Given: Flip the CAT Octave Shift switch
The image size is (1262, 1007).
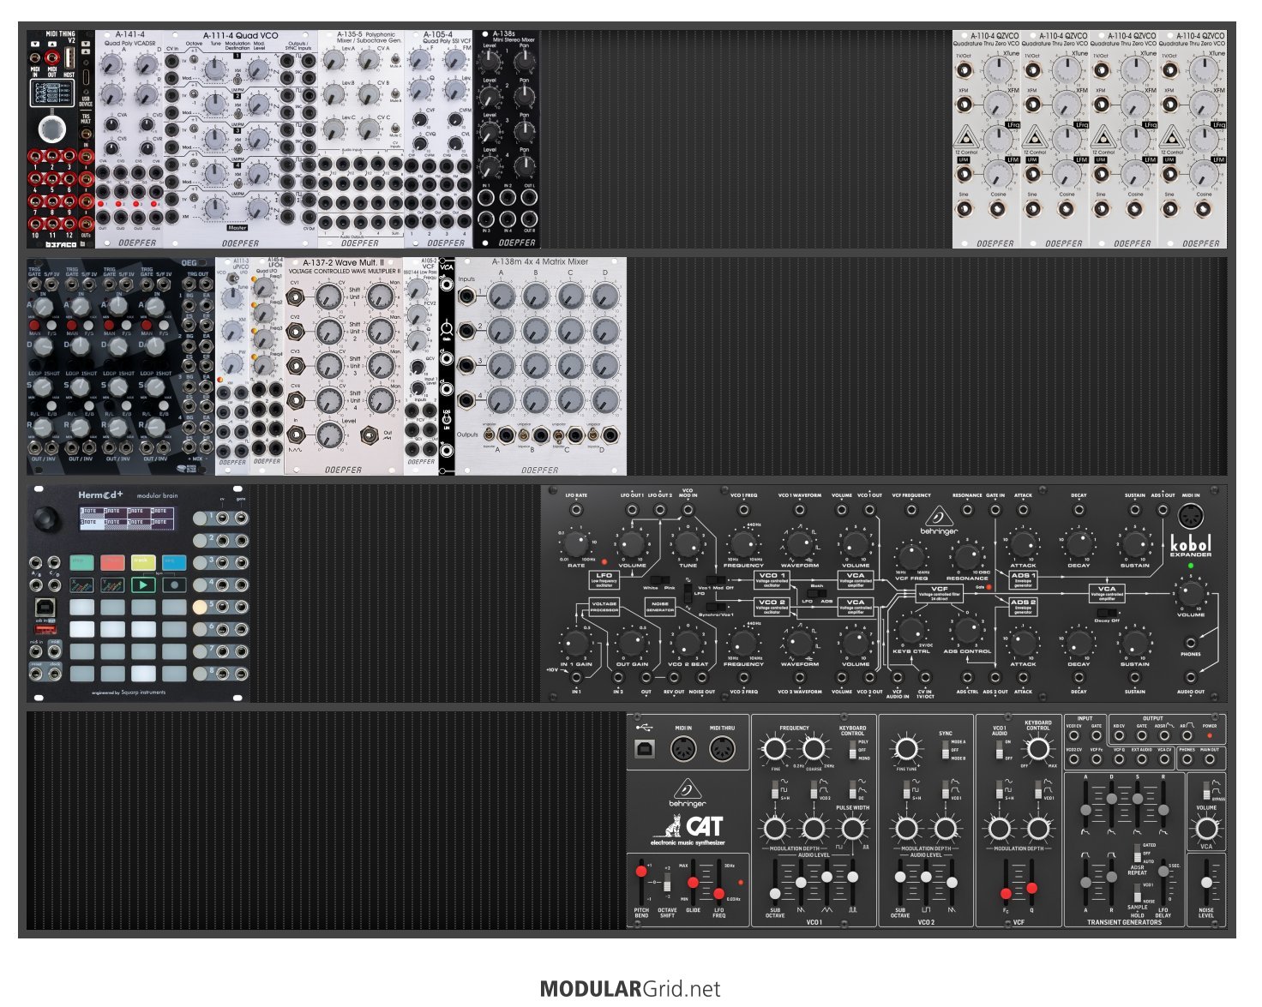Looking at the screenshot, I should tap(668, 880).
